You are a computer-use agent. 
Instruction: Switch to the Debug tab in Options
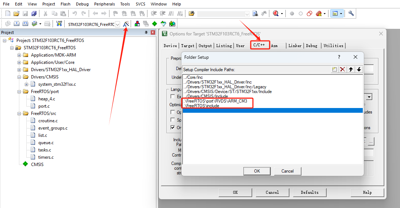[312, 46]
